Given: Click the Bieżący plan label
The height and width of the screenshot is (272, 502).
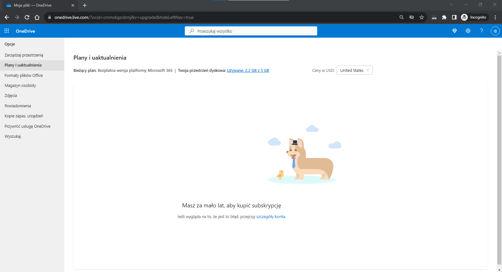Looking at the screenshot, I should [85, 71].
